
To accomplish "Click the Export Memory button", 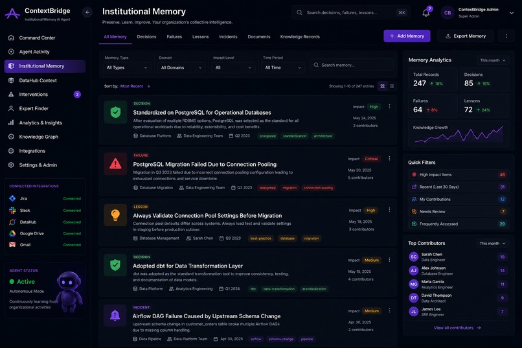I will pyautogui.click(x=466, y=36).
